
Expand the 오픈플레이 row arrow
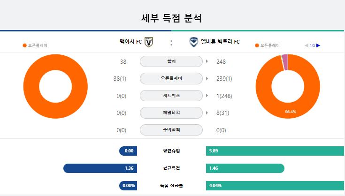click(207, 78)
